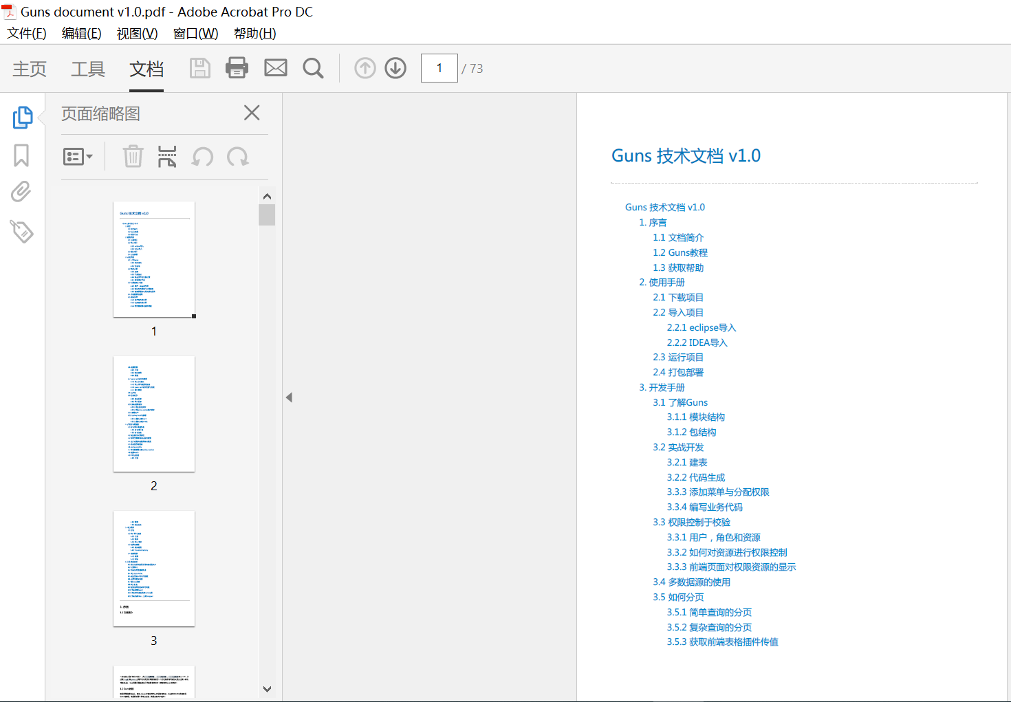The height and width of the screenshot is (702, 1011).
Task: Follow the 3.1.1 模块结构 link
Action: coord(695,417)
